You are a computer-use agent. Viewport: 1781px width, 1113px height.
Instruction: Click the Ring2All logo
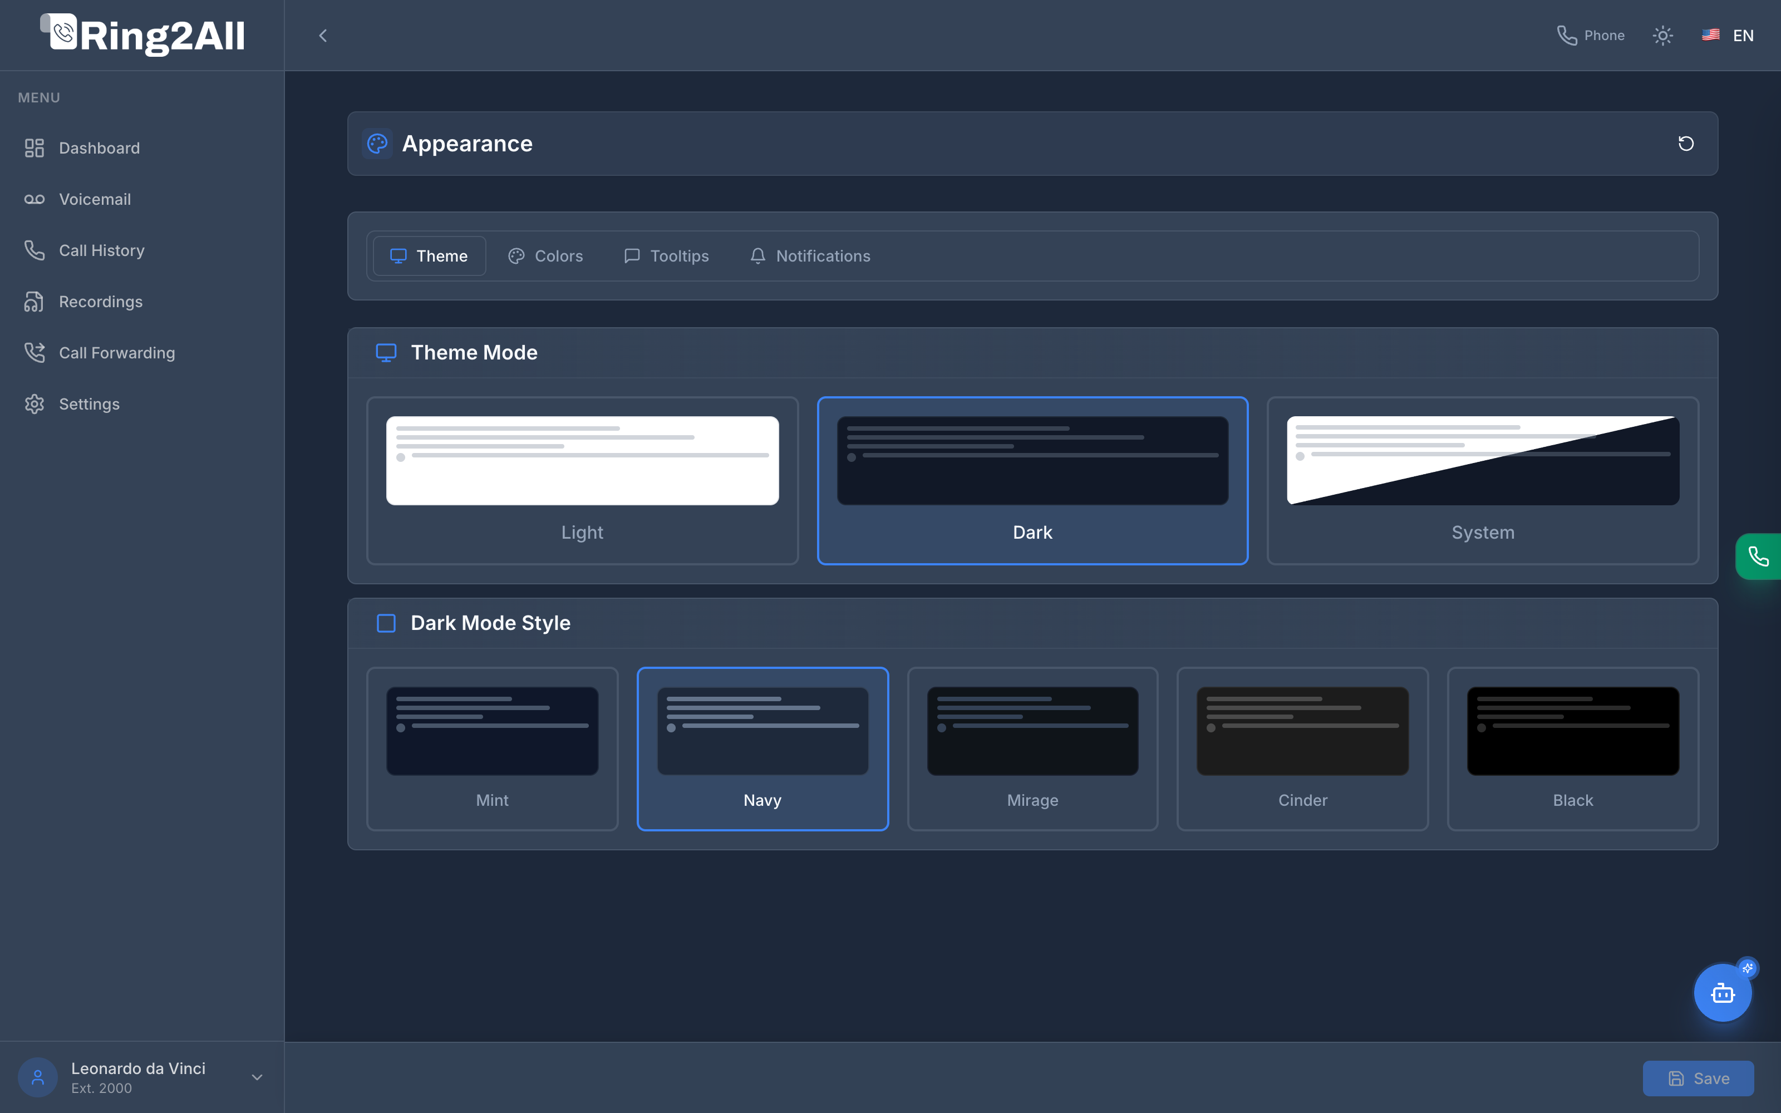142,35
